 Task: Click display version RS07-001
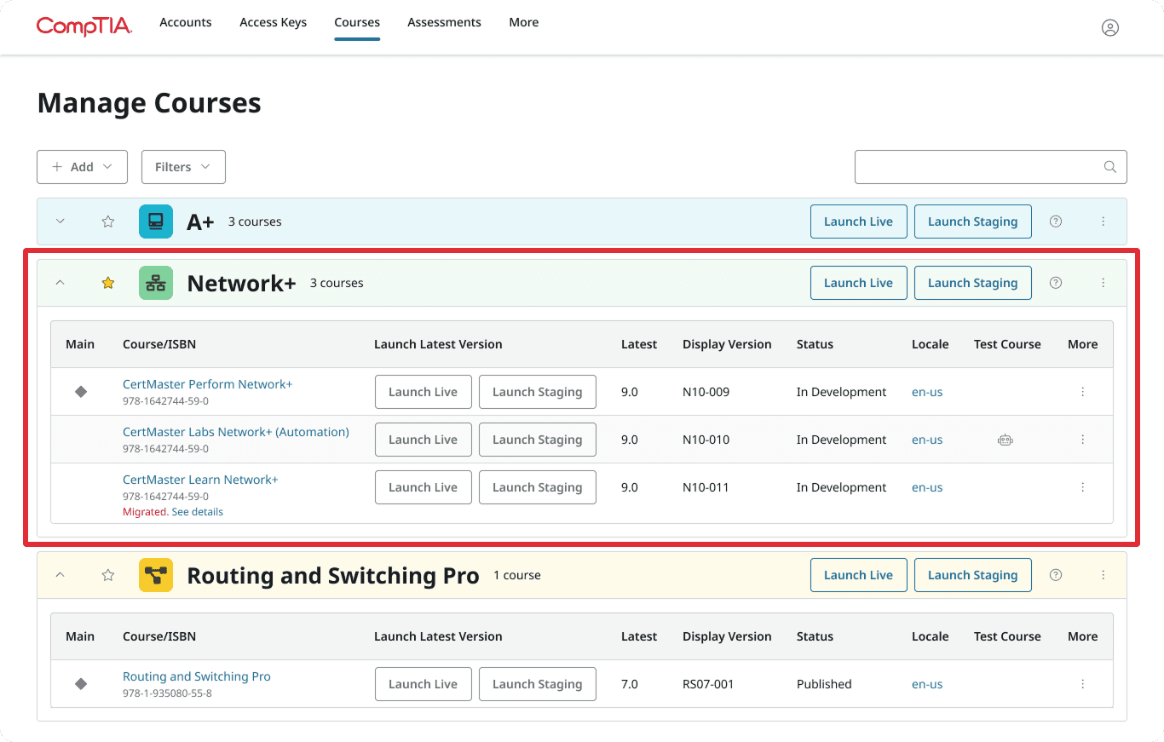coord(708,684)
